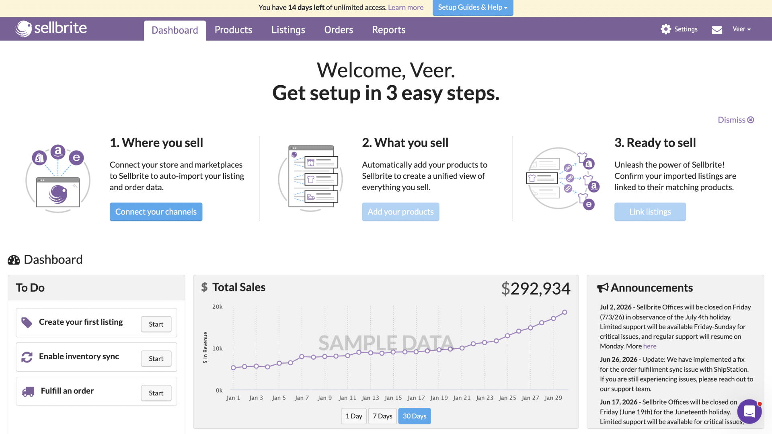This screenshot has width=772, height=434.
Task: Click the 'Total Sales' chart title
Action: pyautogui.click(x=239, y=287)
